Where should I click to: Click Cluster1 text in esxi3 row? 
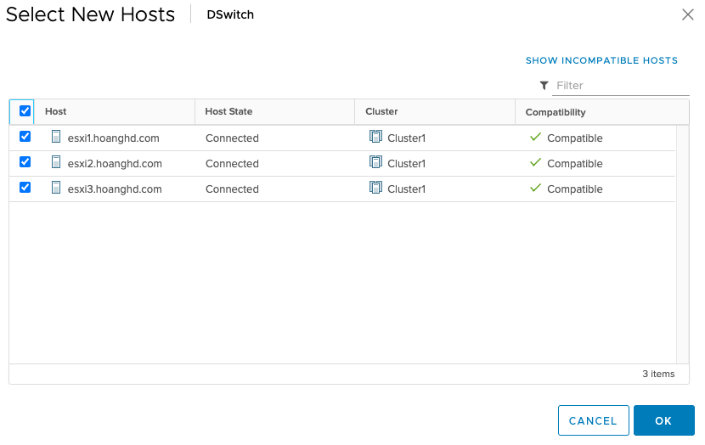click(407, 189)
